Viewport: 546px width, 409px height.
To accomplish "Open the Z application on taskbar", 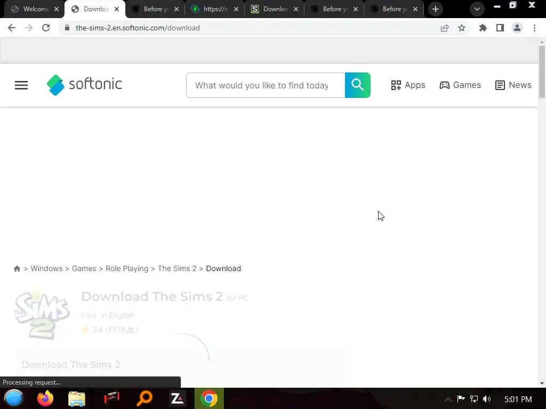I will (x=177, y=398).
